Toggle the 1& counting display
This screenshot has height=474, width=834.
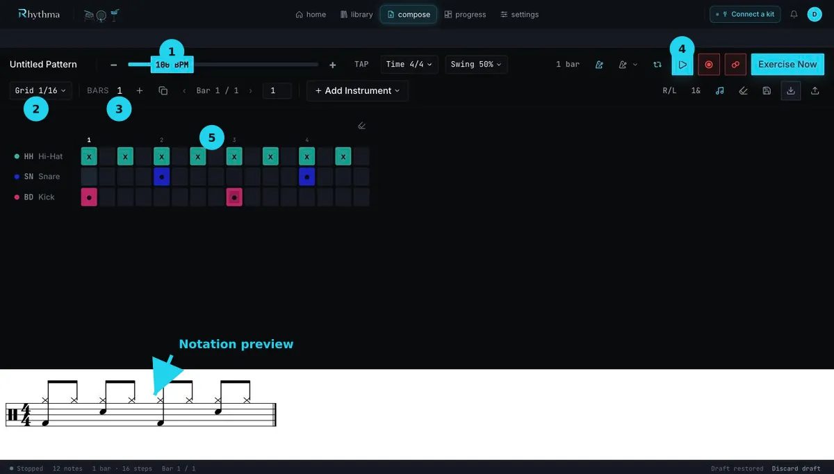pyautogui.click(x=696, y=90)
